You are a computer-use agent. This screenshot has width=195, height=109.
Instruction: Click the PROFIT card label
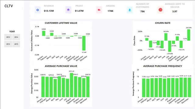click(x=79, y=6)
